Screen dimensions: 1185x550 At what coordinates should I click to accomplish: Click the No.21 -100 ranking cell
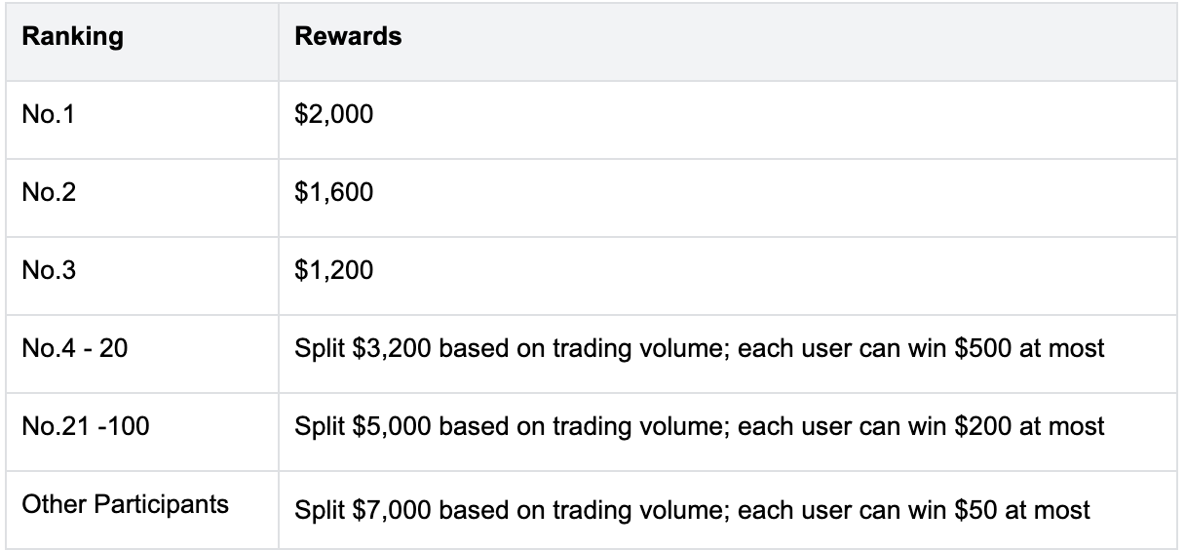click(85, 426)
